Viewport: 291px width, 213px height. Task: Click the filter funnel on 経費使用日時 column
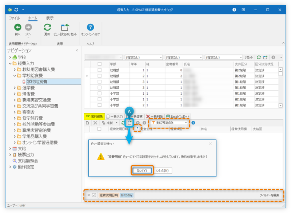click(137, 129)
